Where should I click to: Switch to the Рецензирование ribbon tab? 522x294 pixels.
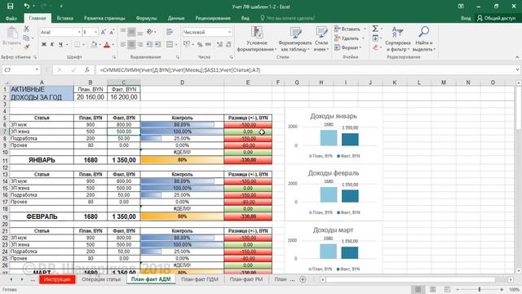click(213, 18)
